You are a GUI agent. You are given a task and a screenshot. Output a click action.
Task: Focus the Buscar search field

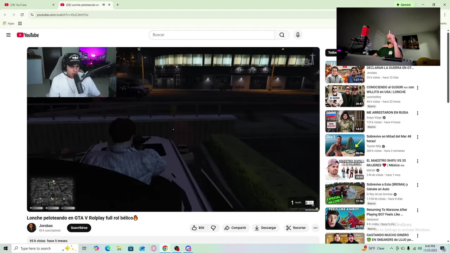coord(212,35)
